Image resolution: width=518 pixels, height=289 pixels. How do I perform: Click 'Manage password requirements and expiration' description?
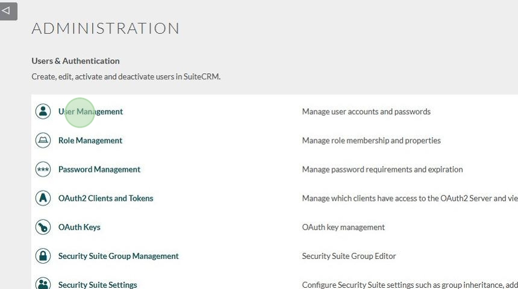tap(382, 169)
